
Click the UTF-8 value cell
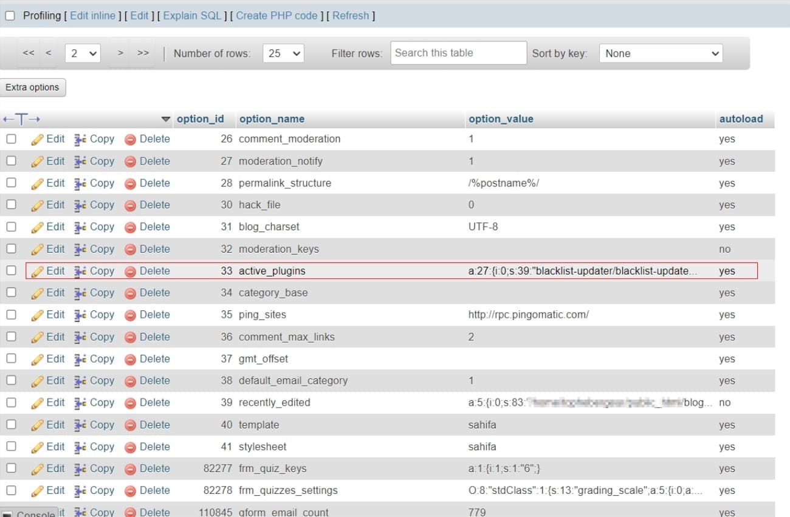click(483, 227)
